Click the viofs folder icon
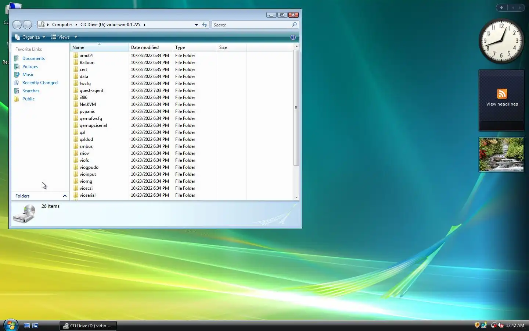529x331 pixels. pyautogui.click(x=76, y=160)
